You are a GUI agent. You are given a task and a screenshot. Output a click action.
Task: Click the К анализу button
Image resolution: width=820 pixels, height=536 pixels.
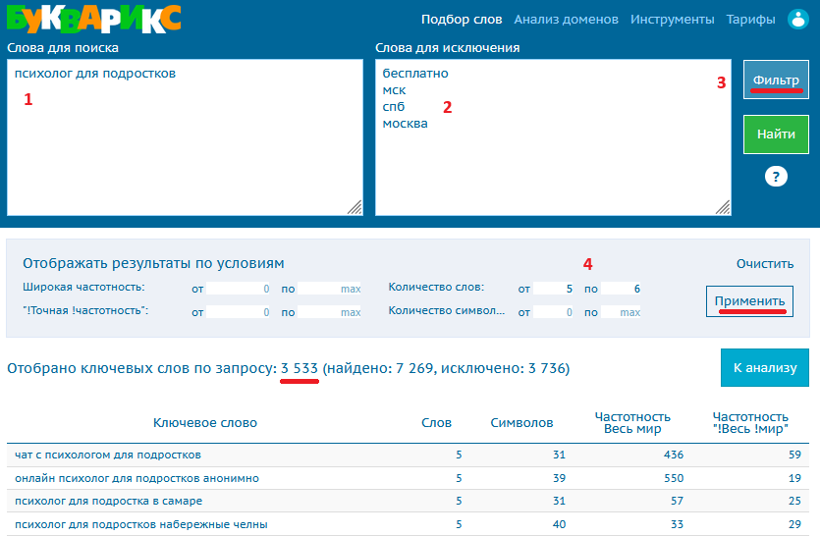[765, 367]
